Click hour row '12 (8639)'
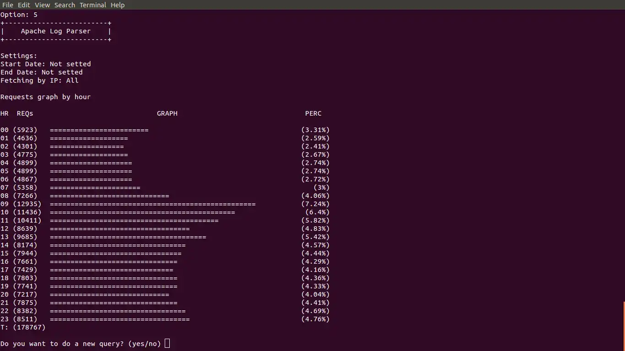Image resolution: width=625 pixels, height=351 pixels. point(165,229)
